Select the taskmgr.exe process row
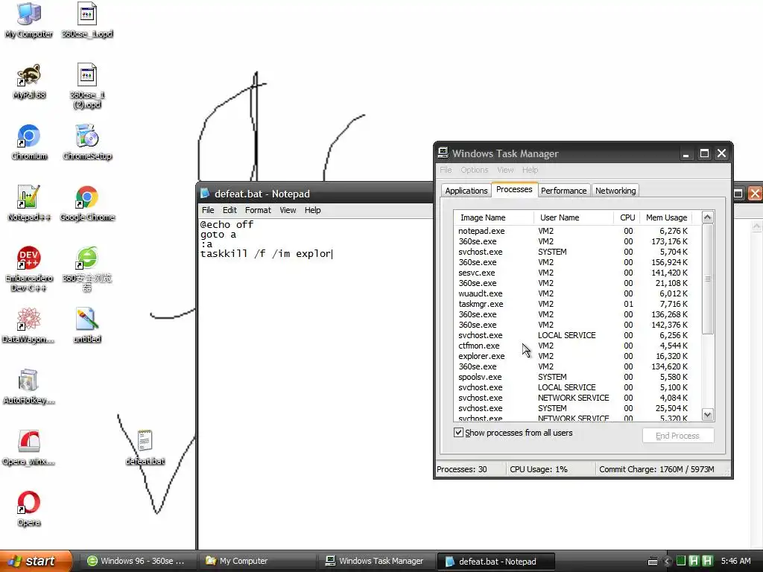This screenshot has height=572, width=763. [x=577, y=304]
